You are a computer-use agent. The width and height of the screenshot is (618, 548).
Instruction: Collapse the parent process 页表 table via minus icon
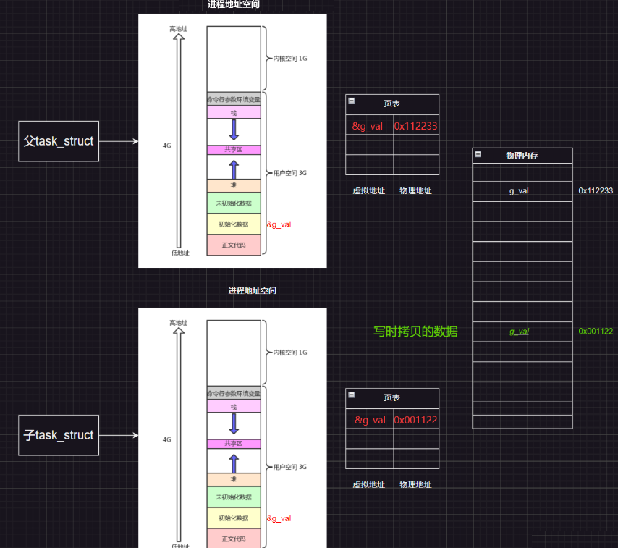352,101
